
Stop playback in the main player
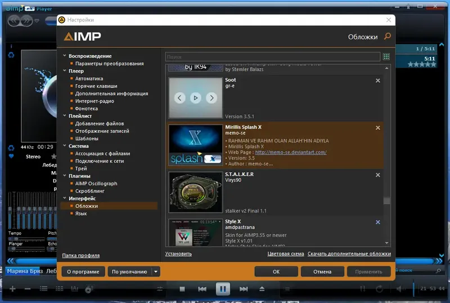point(182,289)
